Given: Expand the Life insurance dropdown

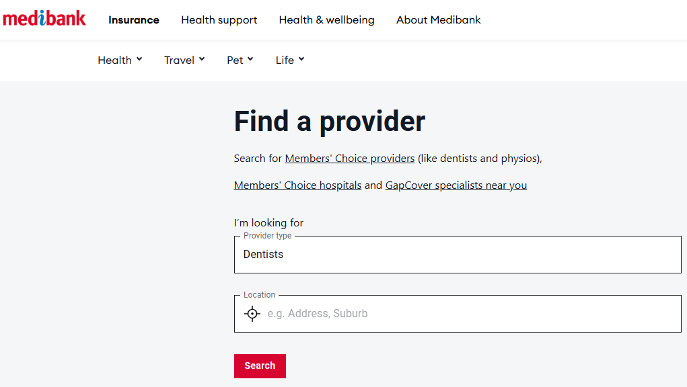Looking at the screenshot, I should (x=290, y=60).
